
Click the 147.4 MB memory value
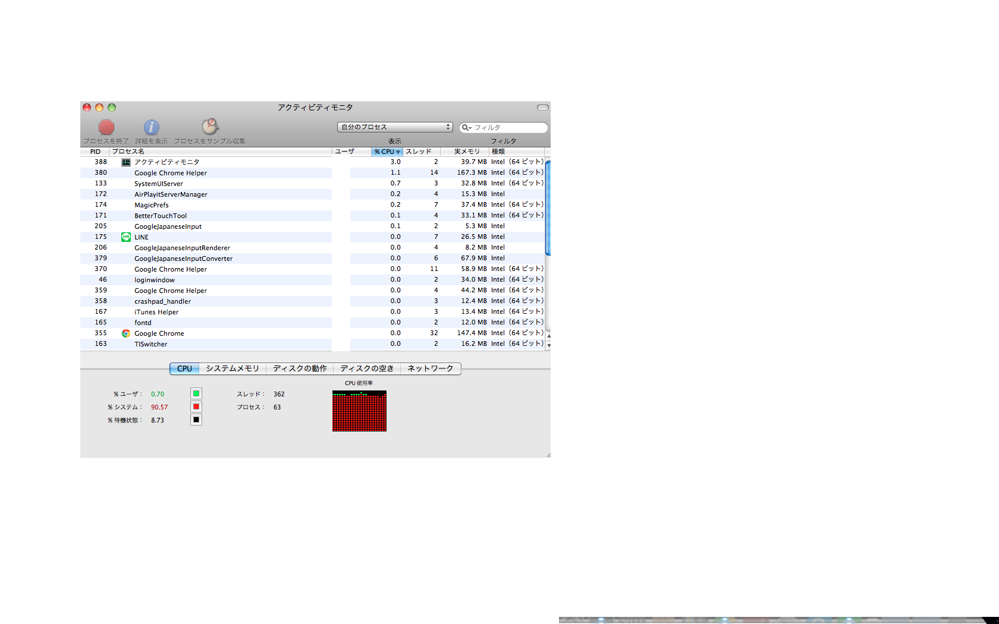tap(472, 333)
